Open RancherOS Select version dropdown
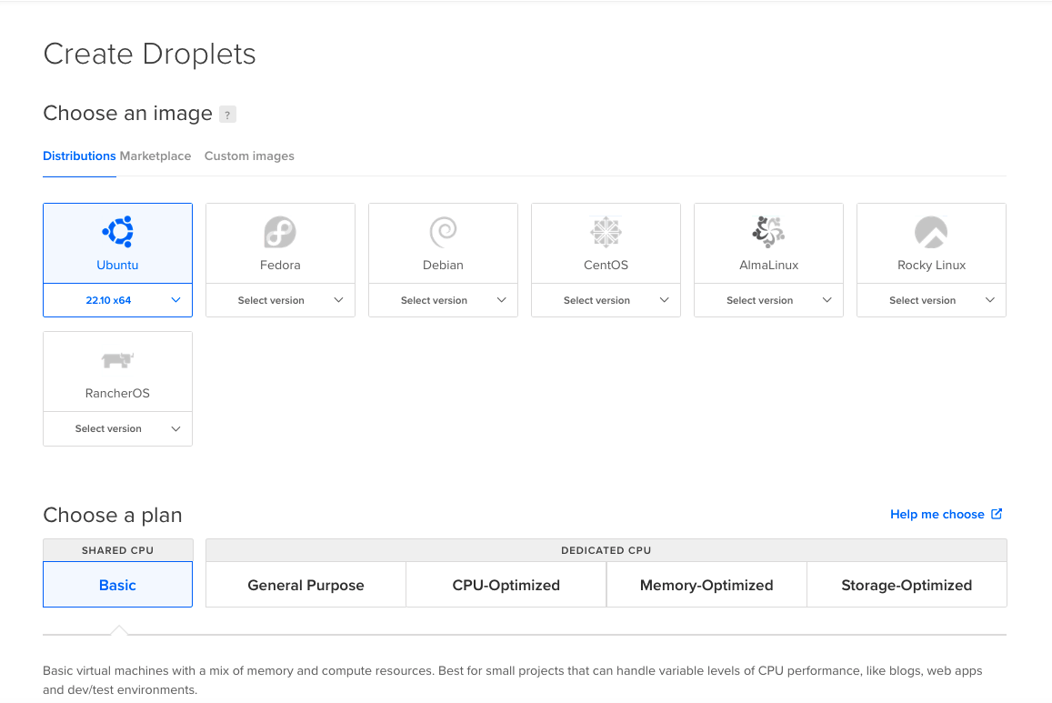 [x=117, y=428]
